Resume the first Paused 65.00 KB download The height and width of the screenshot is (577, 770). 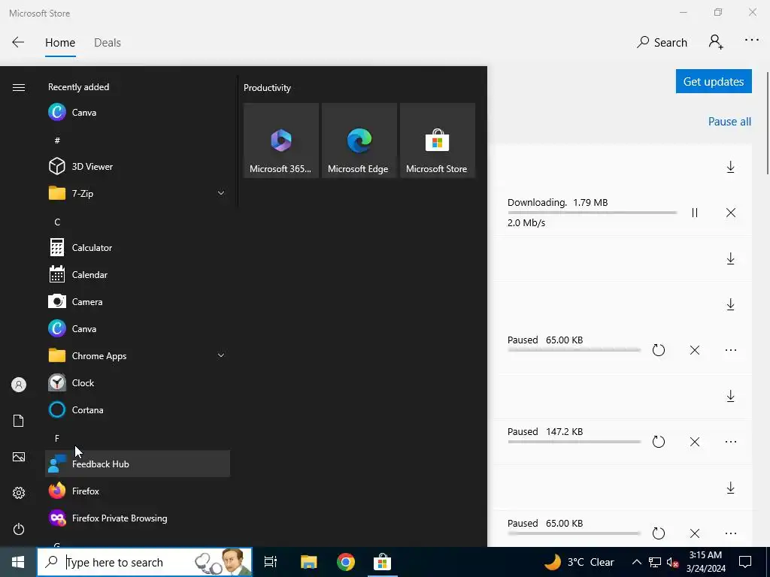(x=658, y=350)
